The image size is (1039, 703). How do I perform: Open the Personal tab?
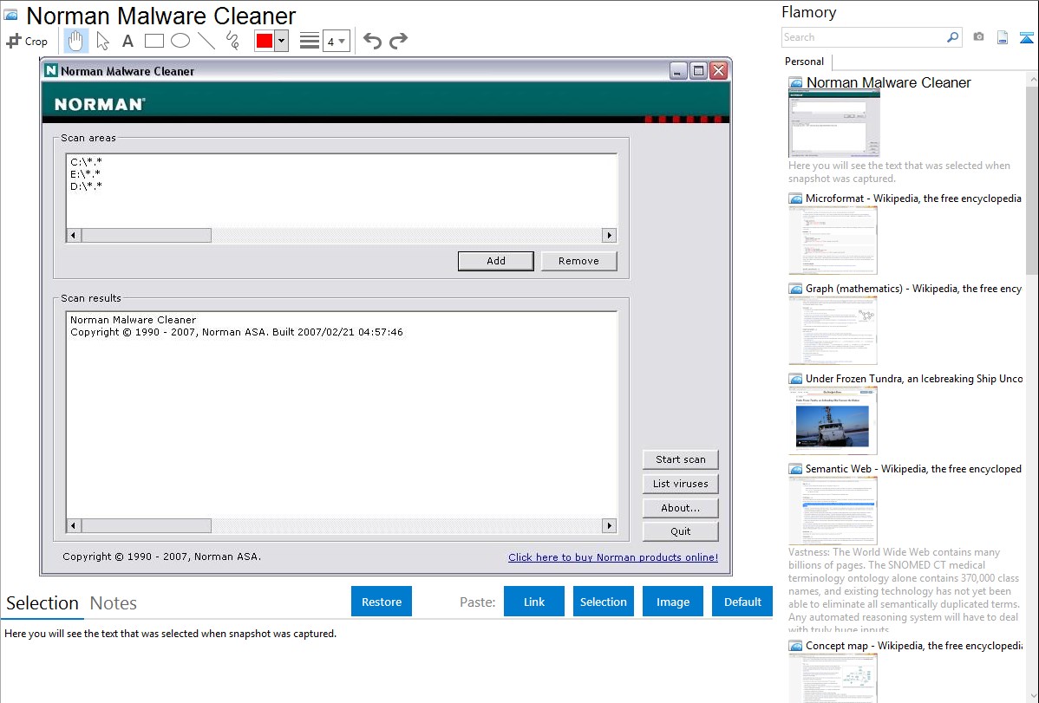coord(804,62)
